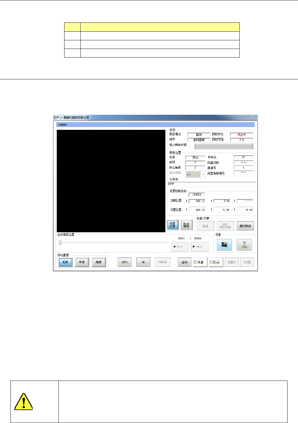Click the Z设置 button

point(247,262)
